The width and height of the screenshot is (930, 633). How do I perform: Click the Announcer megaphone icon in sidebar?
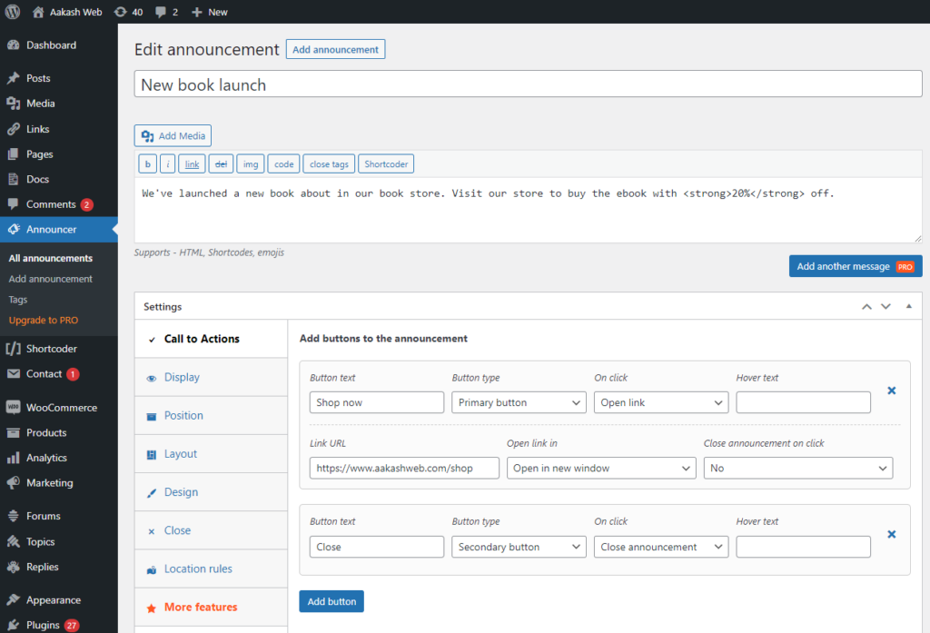click(x=15, y=229)
